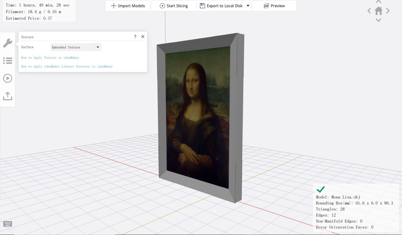Click the upload/export icon in sidebar
The image size is (402, 235).
pos(8,96)
